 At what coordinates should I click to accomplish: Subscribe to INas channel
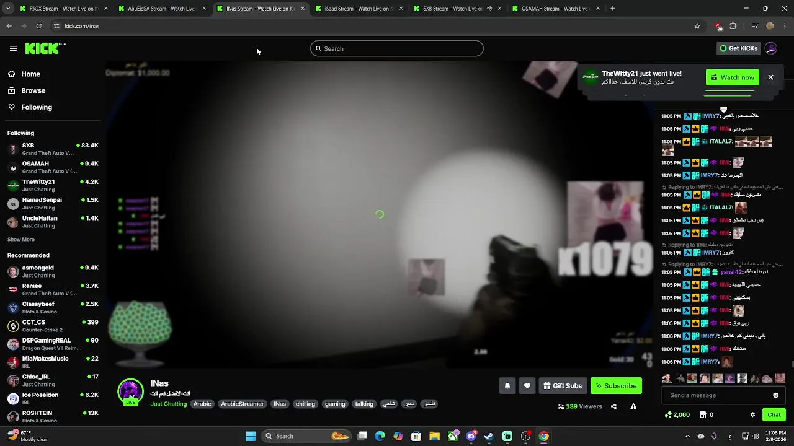point(616,386)
